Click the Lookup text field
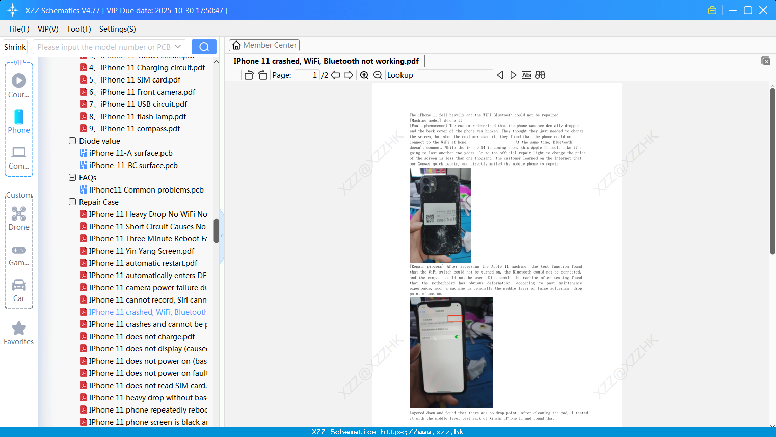The width and height of the screenshot is (776, 437). [x=454, y=75]
